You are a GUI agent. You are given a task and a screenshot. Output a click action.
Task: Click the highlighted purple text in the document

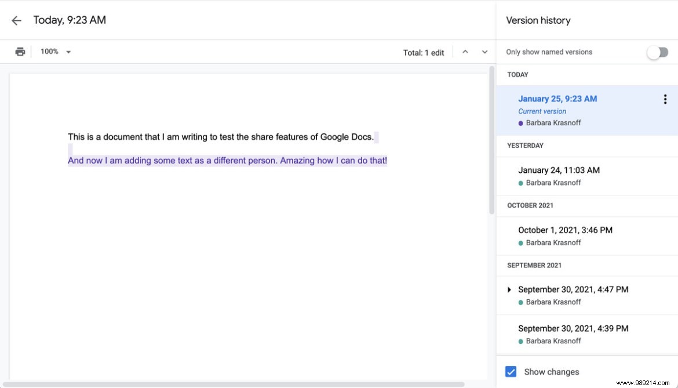pos(227,161)
